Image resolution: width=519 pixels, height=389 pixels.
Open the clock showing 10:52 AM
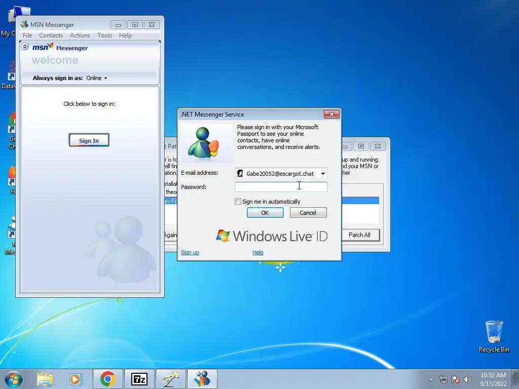(x=493, y=379)
